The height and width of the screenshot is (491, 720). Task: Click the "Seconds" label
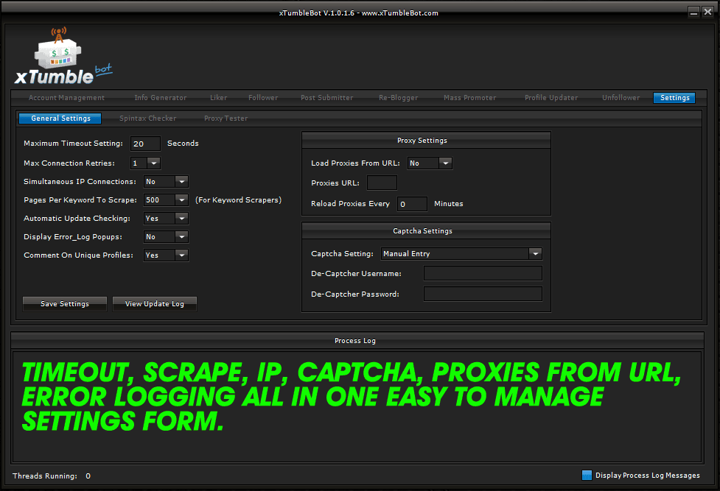183,143
